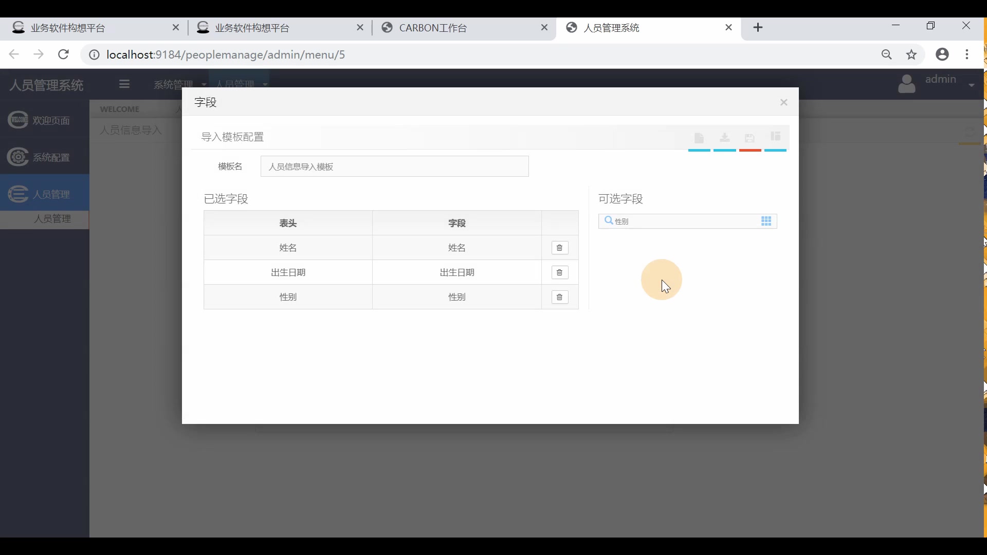Go forward in browser history
The height and width of the screenshot is (555, 987).
coord(39,54)
